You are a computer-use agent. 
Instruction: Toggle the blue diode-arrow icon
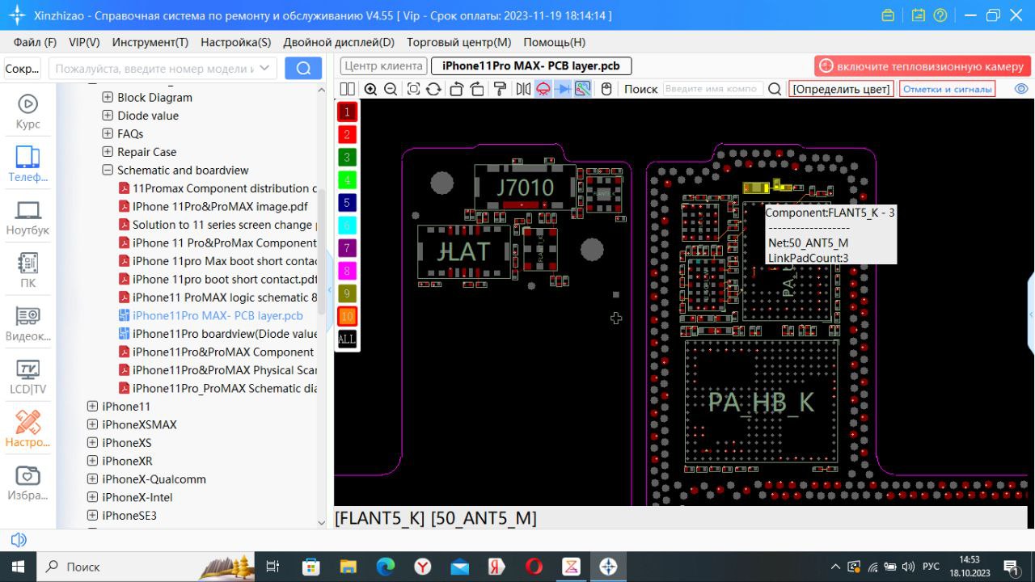[x=564, y=89]
